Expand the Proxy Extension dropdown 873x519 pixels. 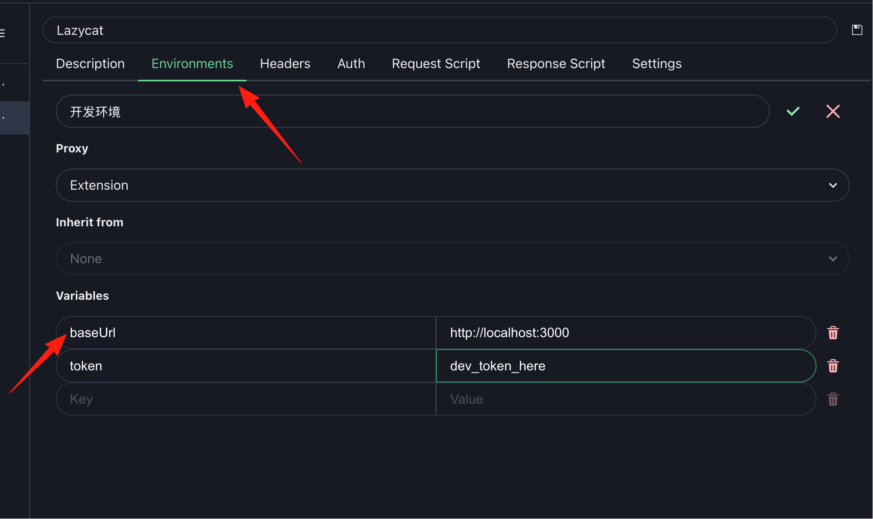tap(452, 185)
